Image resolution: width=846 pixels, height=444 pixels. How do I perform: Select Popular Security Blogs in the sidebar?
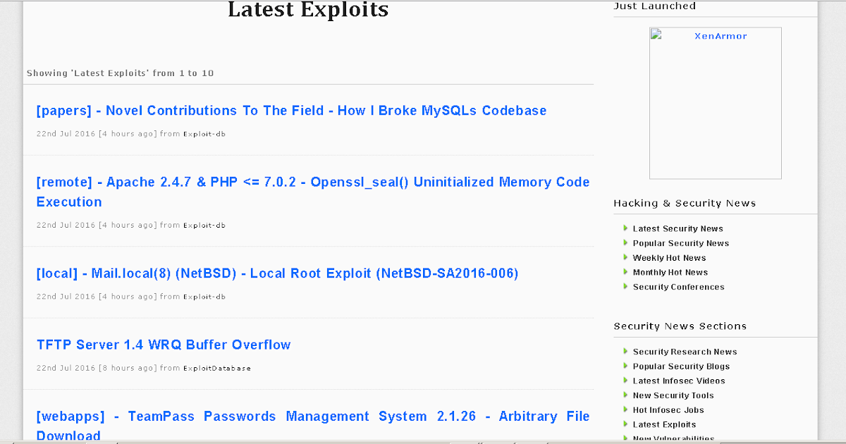tap(680, 366)
